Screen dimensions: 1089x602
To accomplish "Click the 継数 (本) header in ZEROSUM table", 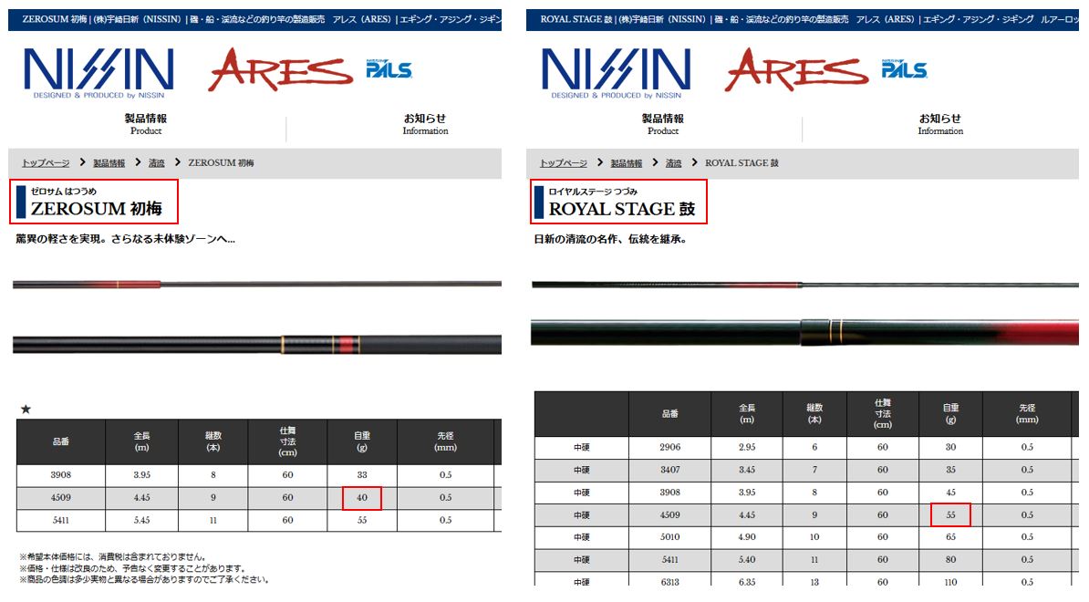I will [213, 441].
